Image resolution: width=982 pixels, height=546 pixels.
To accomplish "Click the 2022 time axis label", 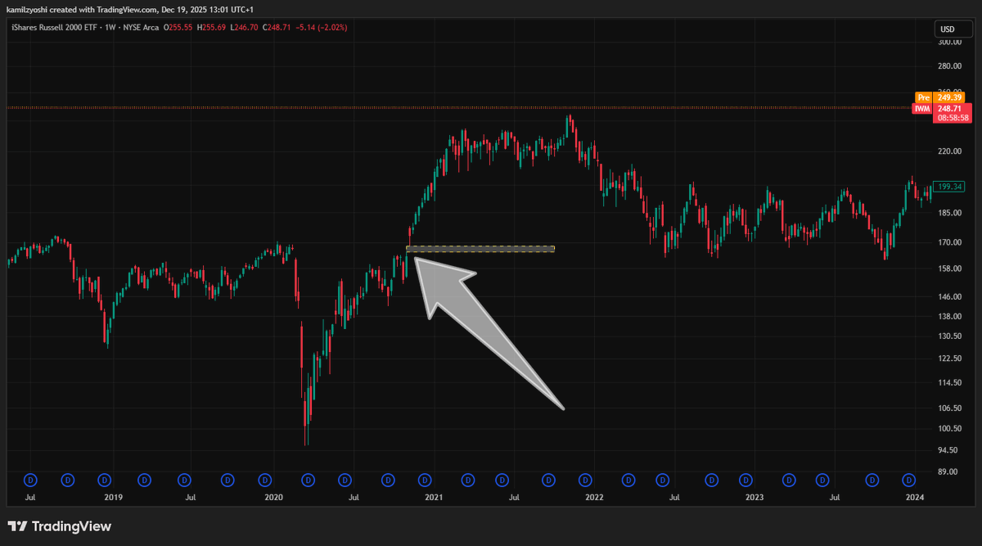I will (594, 497).
